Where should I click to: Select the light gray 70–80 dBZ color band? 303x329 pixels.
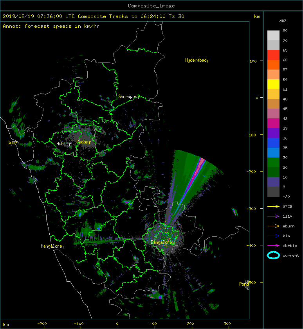tap(273, 36)
